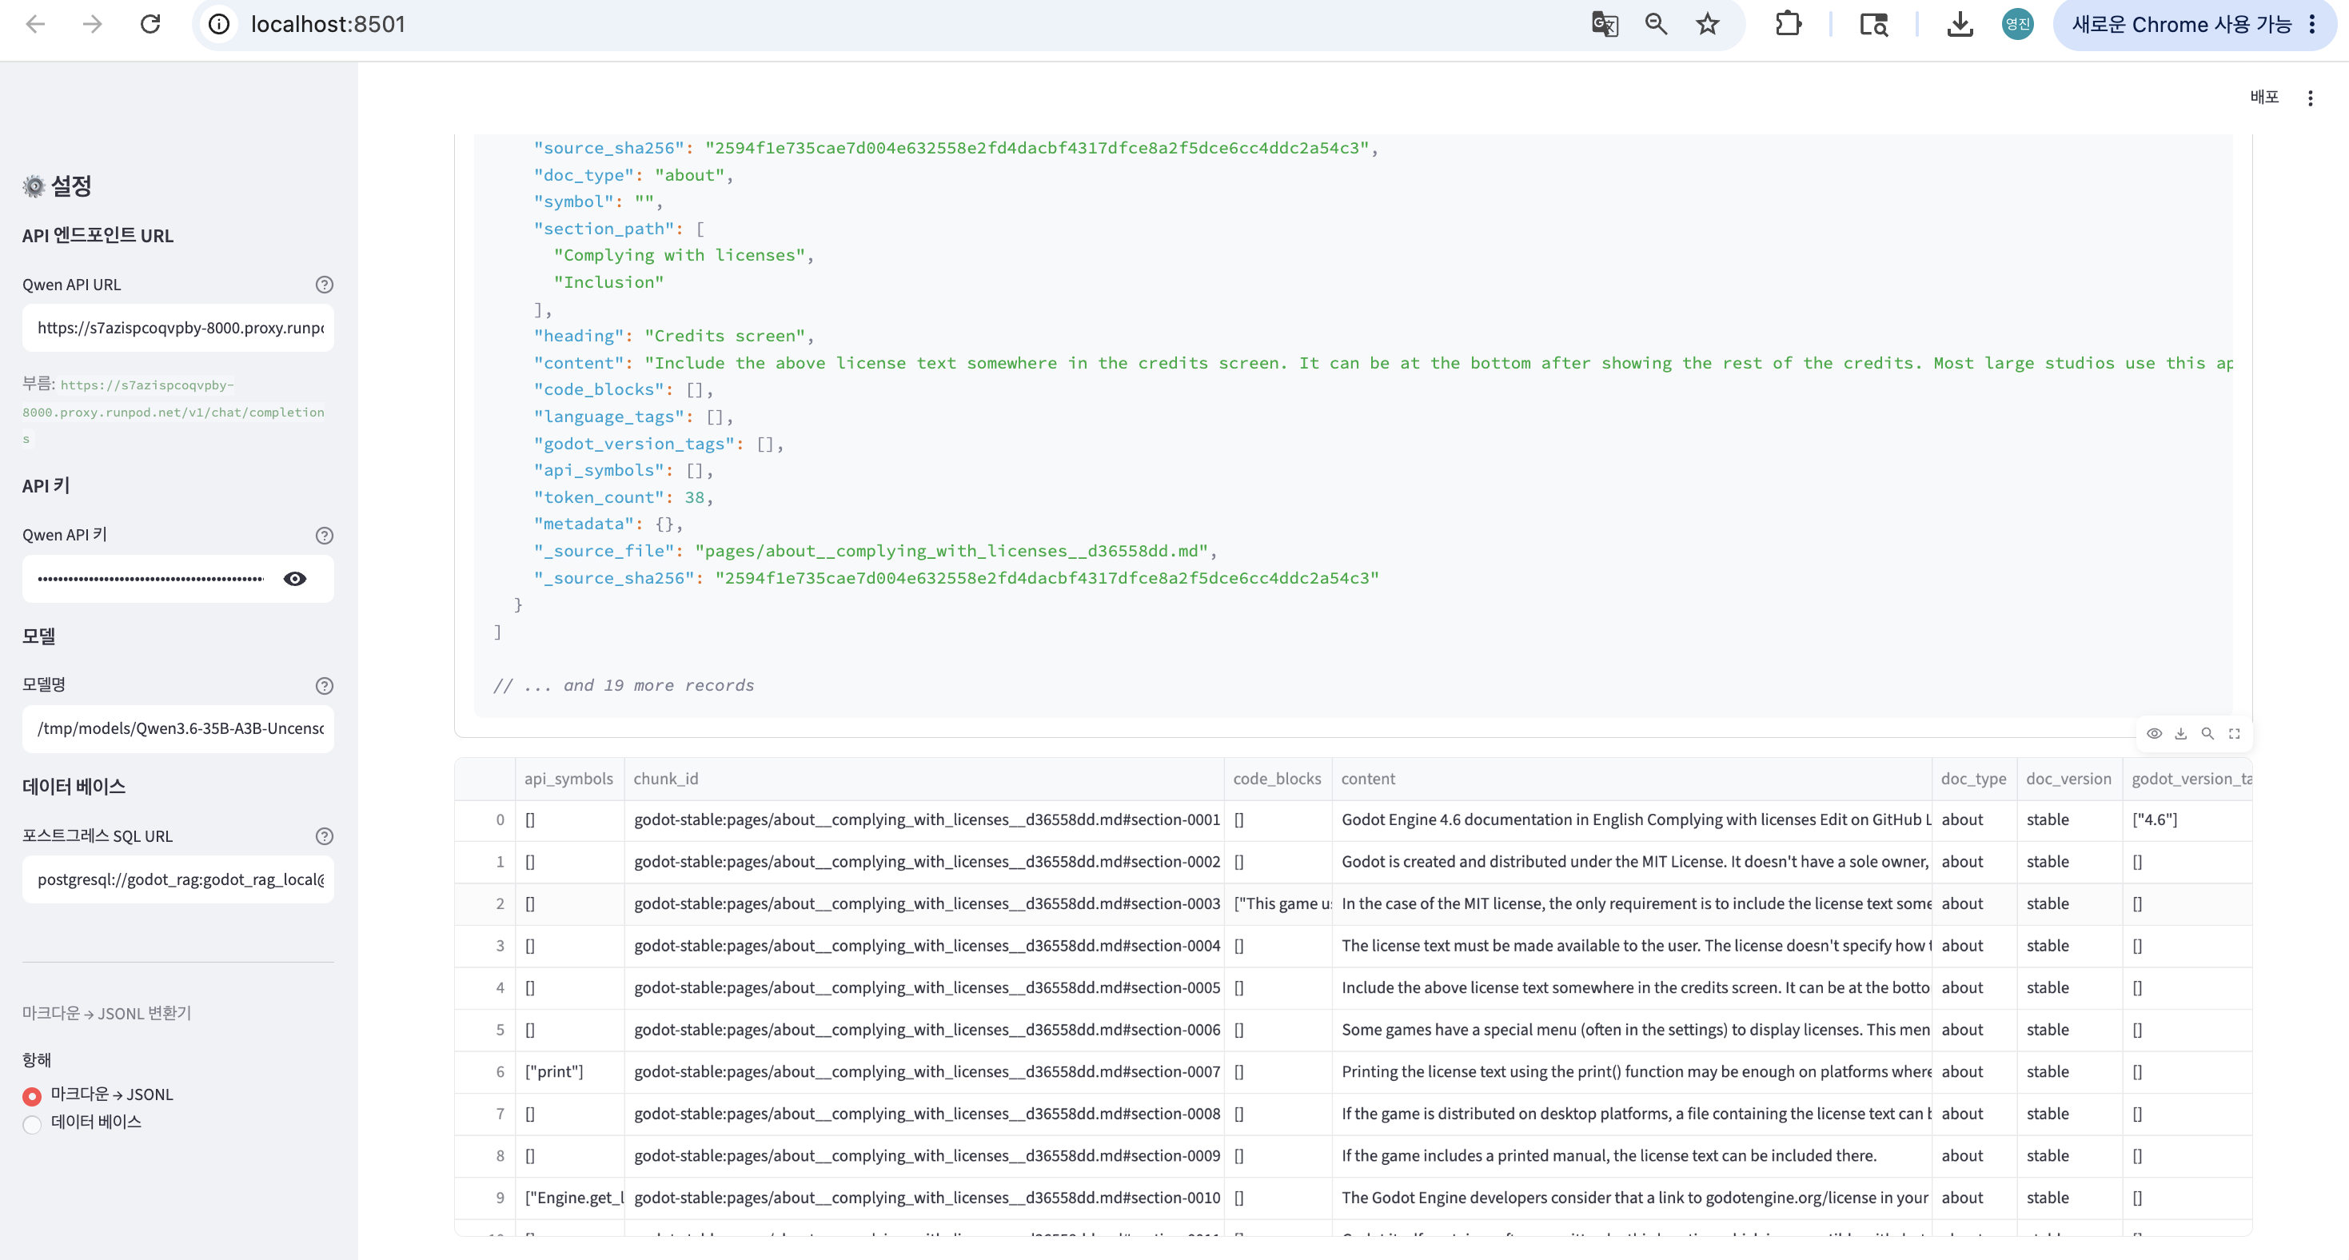The height and width of the screenshot is (1260, 2349).
Task: Show help for Qwen API 키
Action: tap(324, 535)
